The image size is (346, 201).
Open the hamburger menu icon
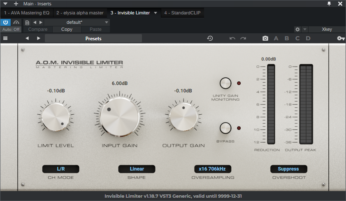click(5, 38)
